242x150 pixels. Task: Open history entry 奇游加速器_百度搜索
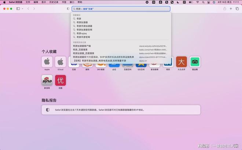click(121, 53)
